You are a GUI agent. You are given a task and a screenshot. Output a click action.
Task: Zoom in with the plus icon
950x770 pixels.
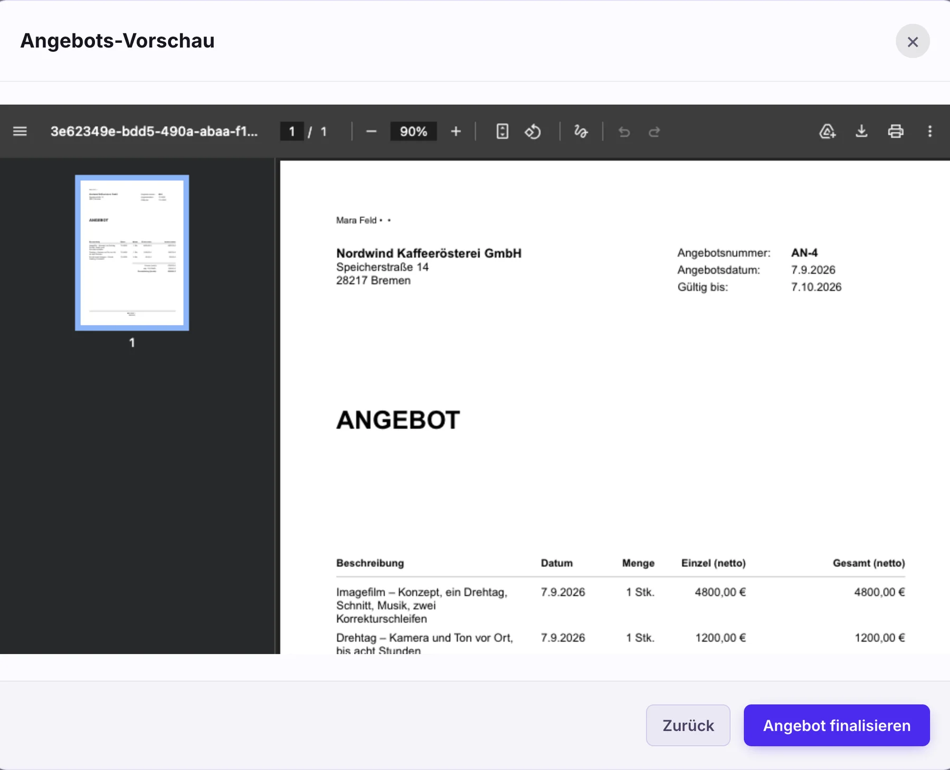click(456, 132)
